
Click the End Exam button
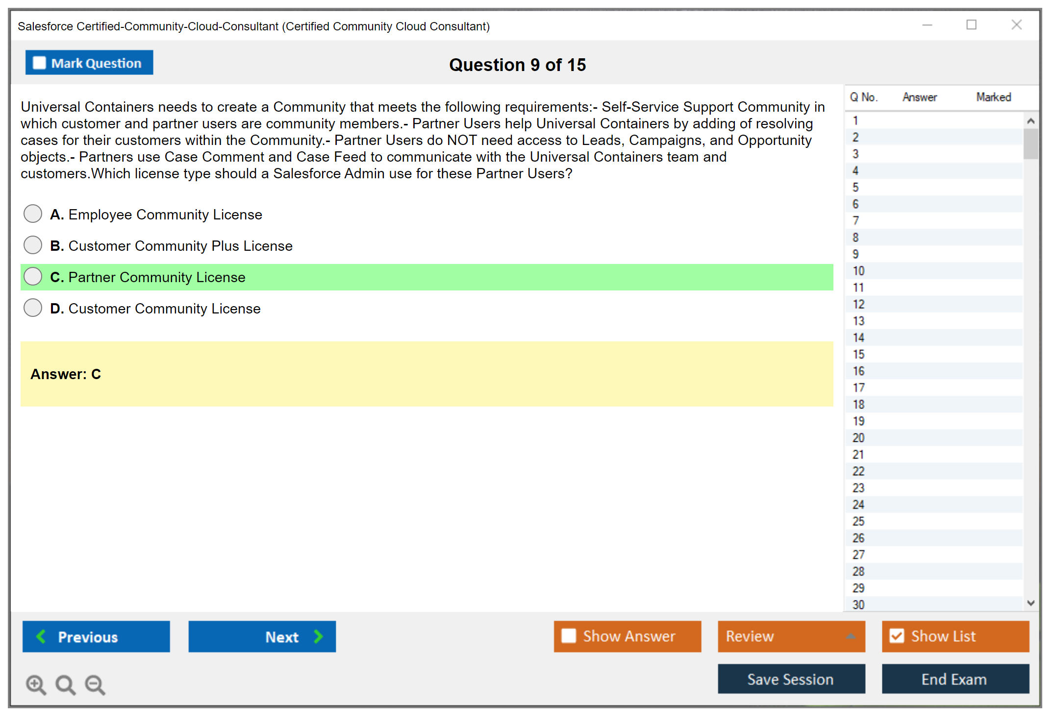pyautogui.click(x=954, y=679)
